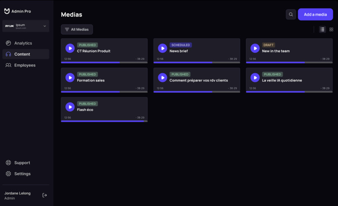Click the Add a media button
Screen dimensions: 338x206
pos(315,15)
